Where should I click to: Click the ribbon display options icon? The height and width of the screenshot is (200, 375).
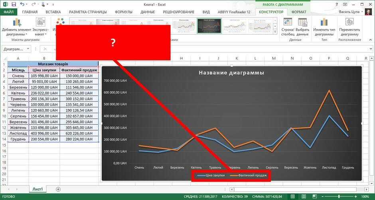345,4
